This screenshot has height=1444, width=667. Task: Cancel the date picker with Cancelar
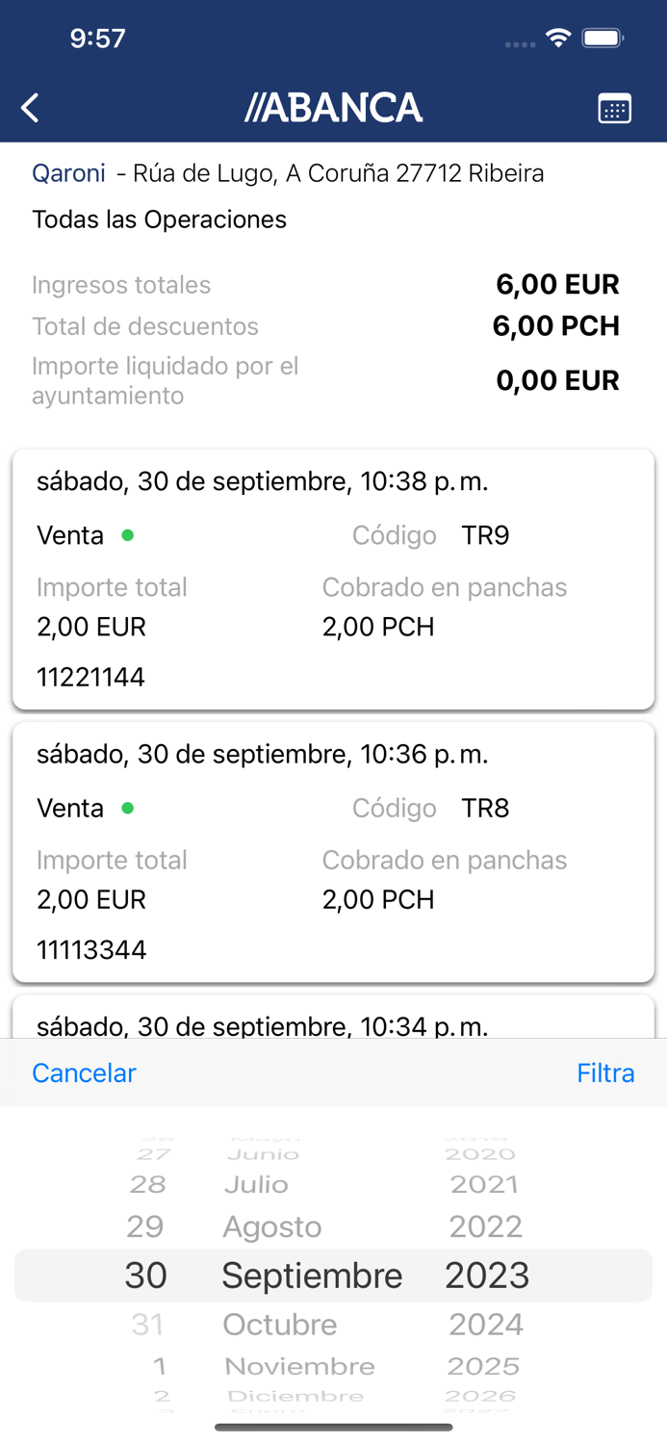click(x=84, y=1072)
